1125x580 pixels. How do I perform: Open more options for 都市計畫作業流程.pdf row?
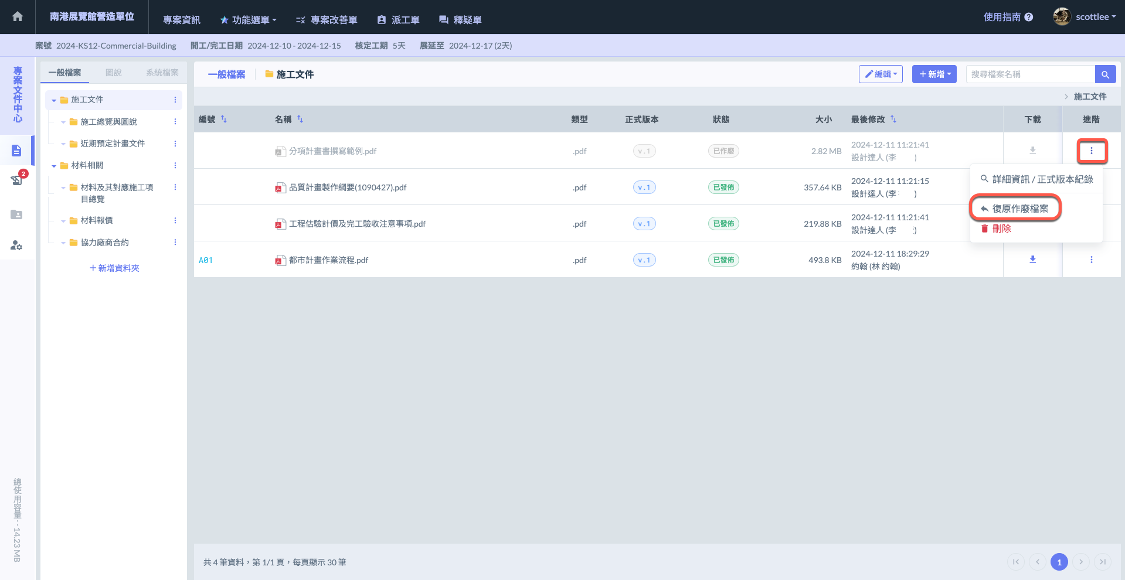click(1091, 260)
